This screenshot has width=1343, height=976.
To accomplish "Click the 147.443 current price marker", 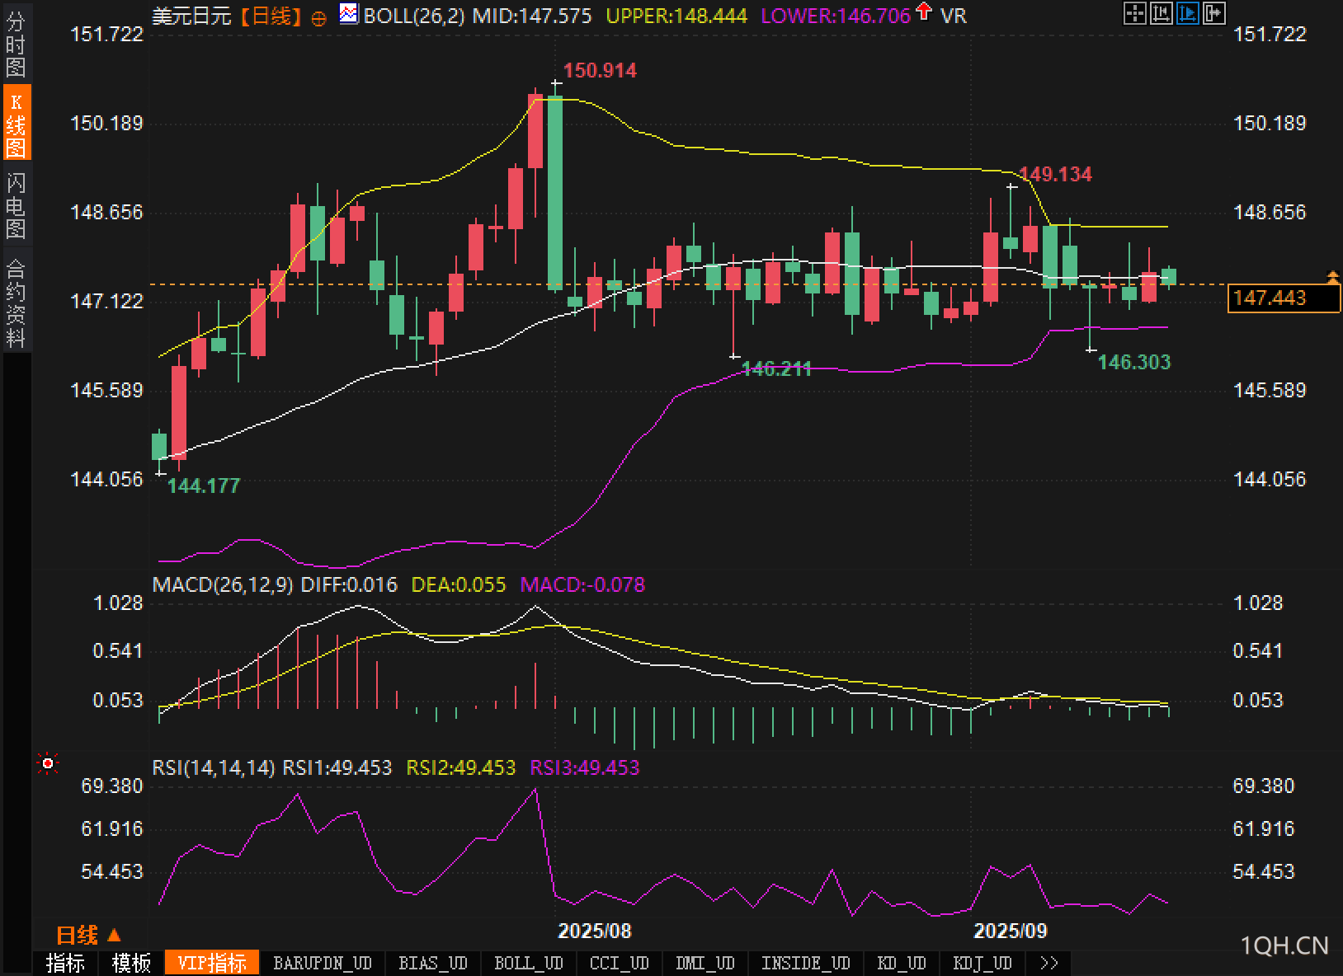I will tap(1283, 298).
